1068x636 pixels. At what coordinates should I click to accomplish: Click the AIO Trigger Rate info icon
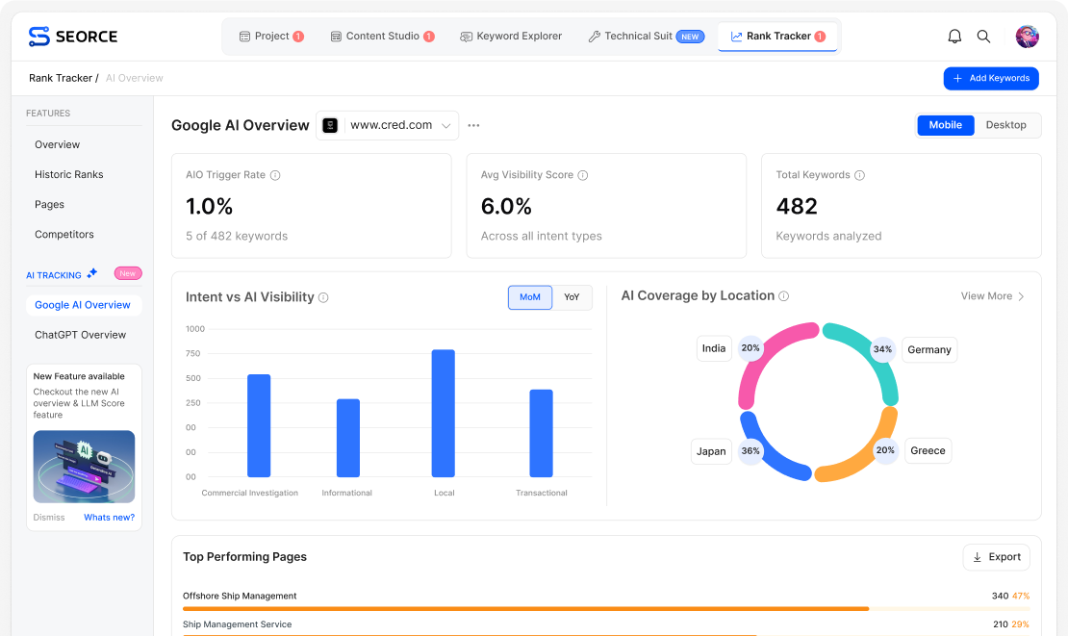tap(276, 175)
